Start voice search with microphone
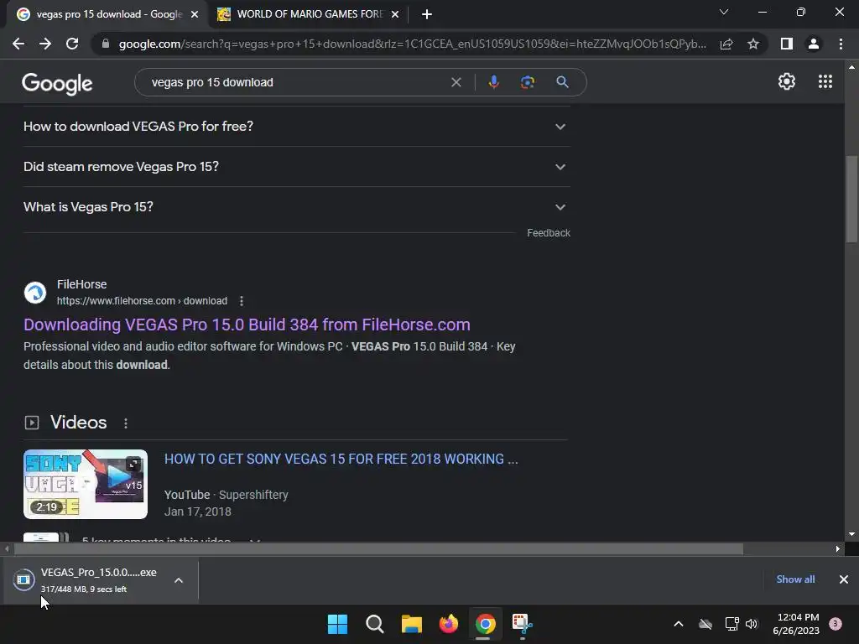This screenshot has width=859, height=644. tap(493, 82)
